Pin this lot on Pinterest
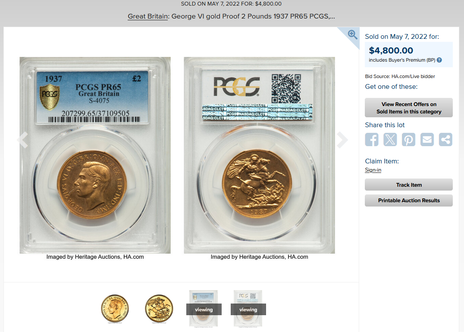Screen dimensions: 464x332 click(x=408, y=139)
